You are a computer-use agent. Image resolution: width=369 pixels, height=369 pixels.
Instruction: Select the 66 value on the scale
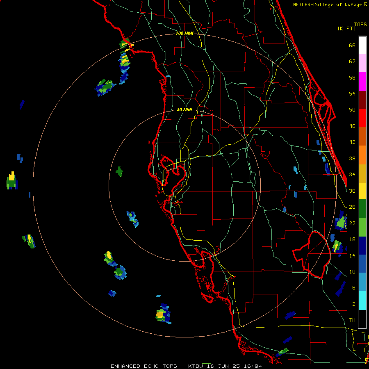352,45
